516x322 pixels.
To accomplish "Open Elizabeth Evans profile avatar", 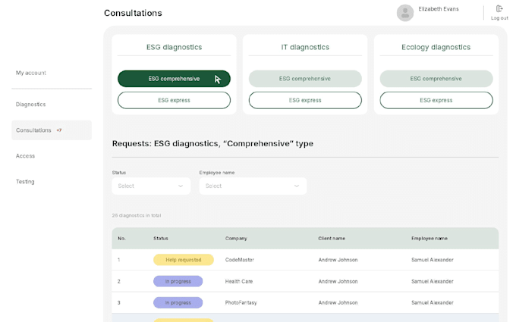I will click(x=405, y=13).
